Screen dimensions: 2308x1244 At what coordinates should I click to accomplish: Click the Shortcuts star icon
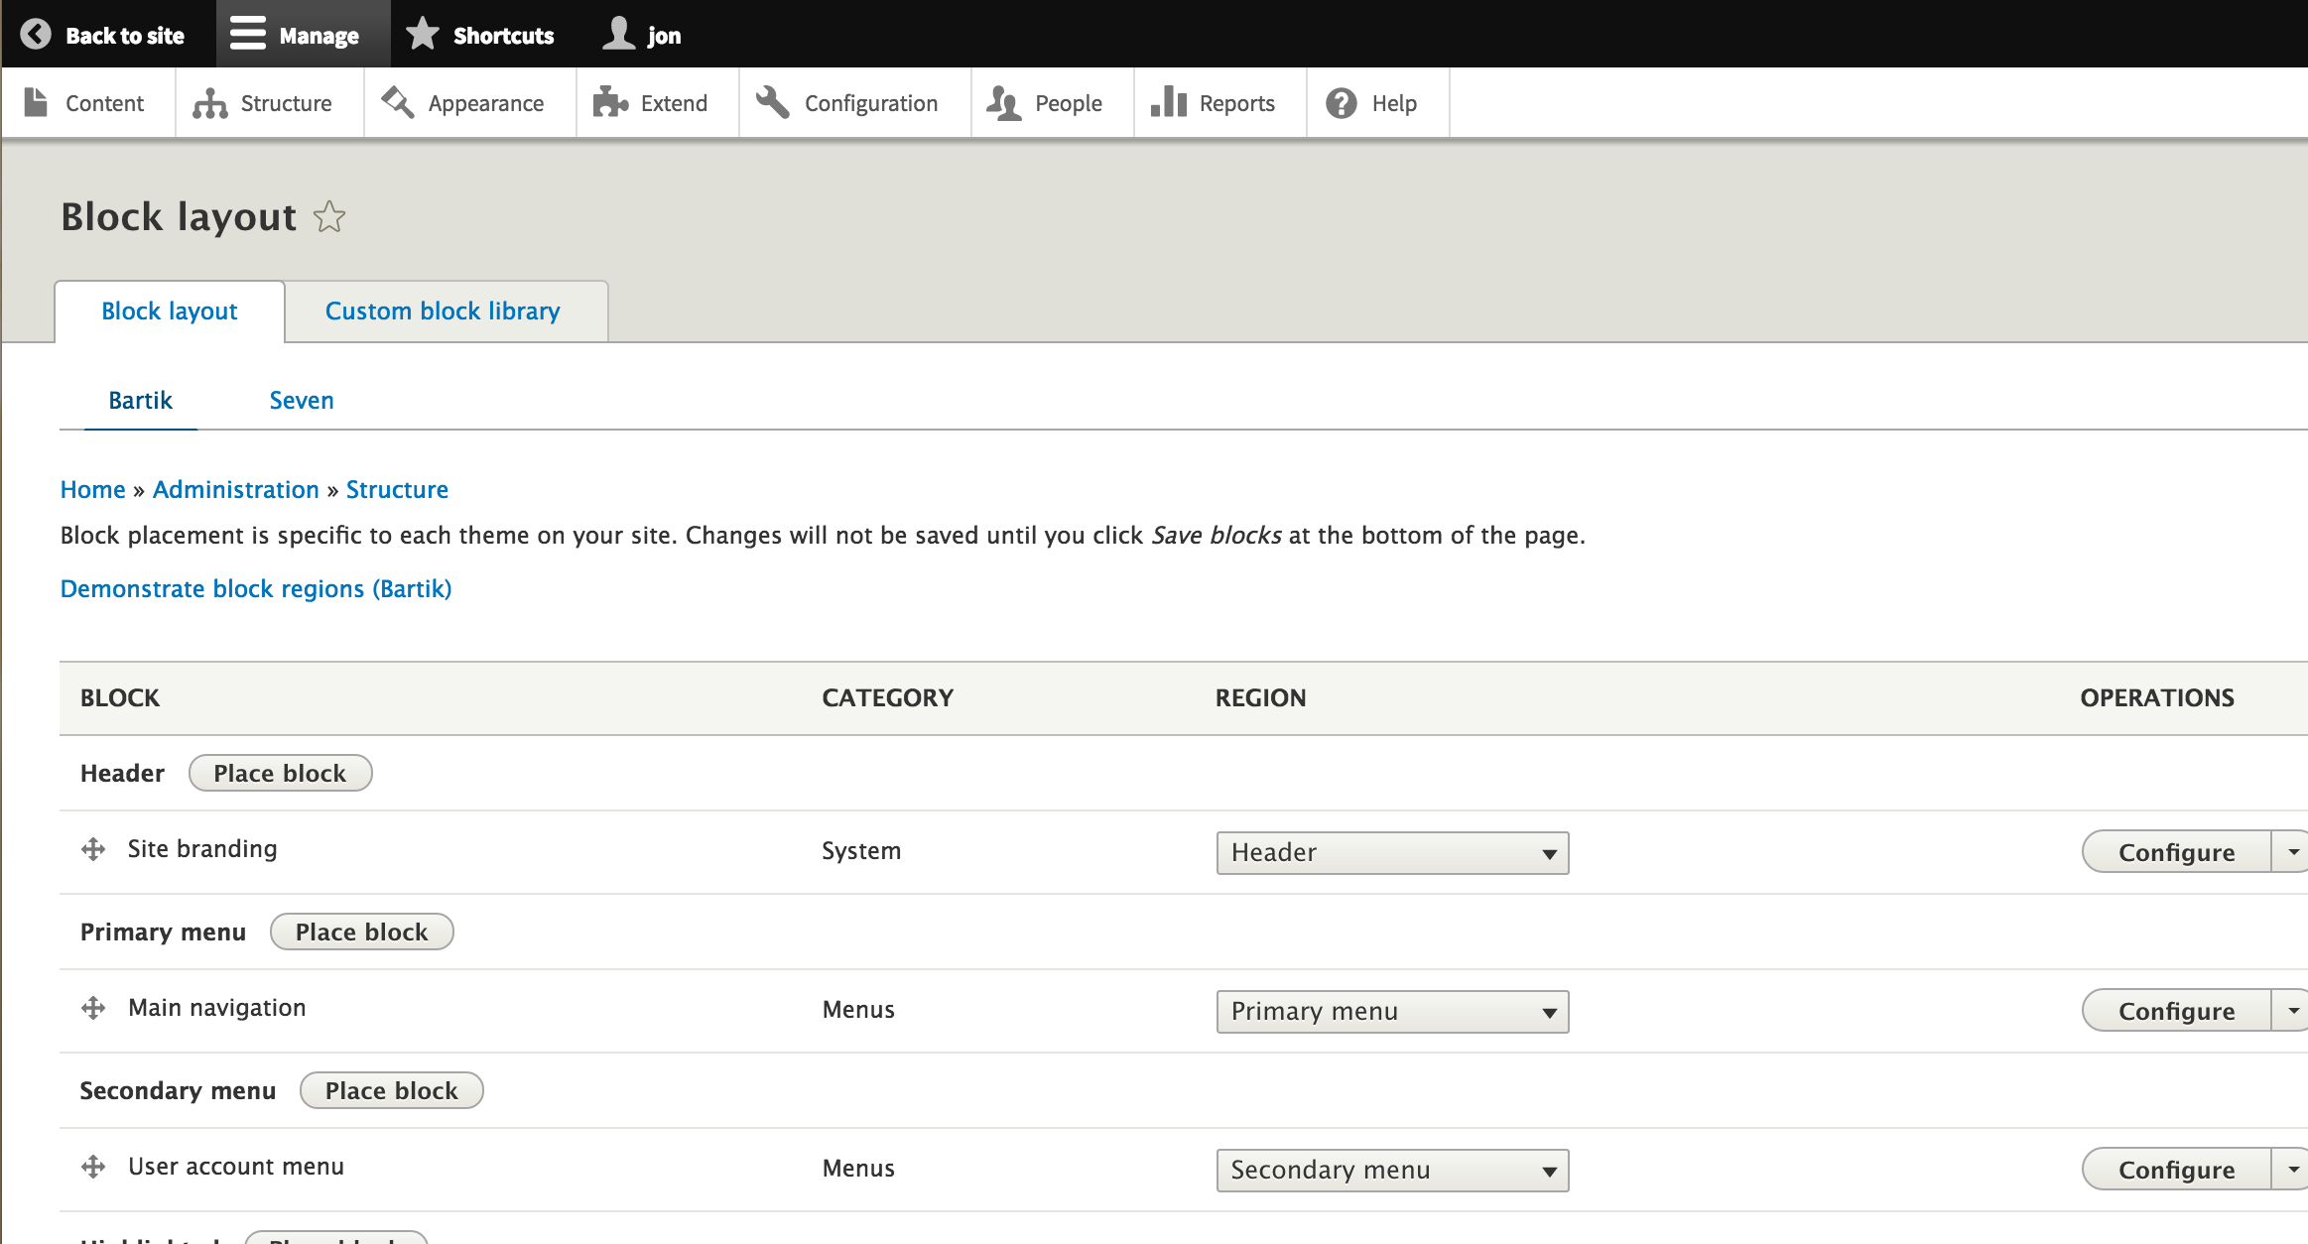[423, 34]
